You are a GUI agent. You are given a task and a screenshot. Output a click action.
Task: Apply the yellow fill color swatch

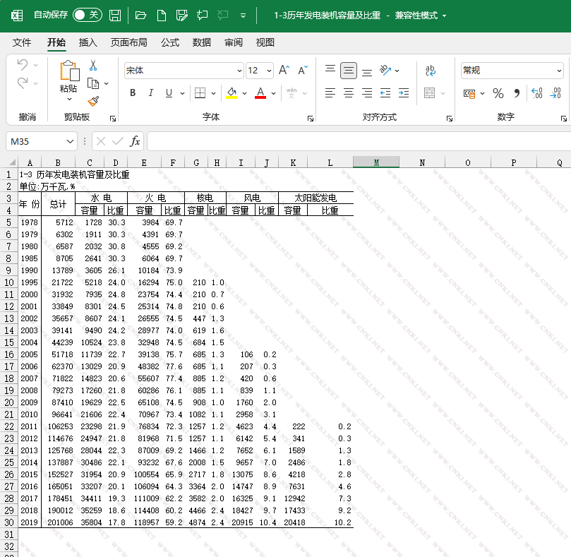point(232,93)
